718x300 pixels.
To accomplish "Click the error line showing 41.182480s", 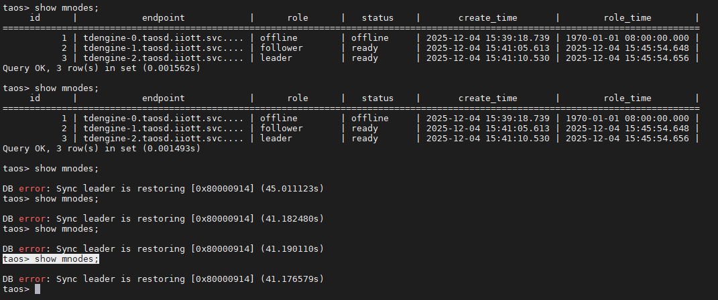I will click(163, 218).
